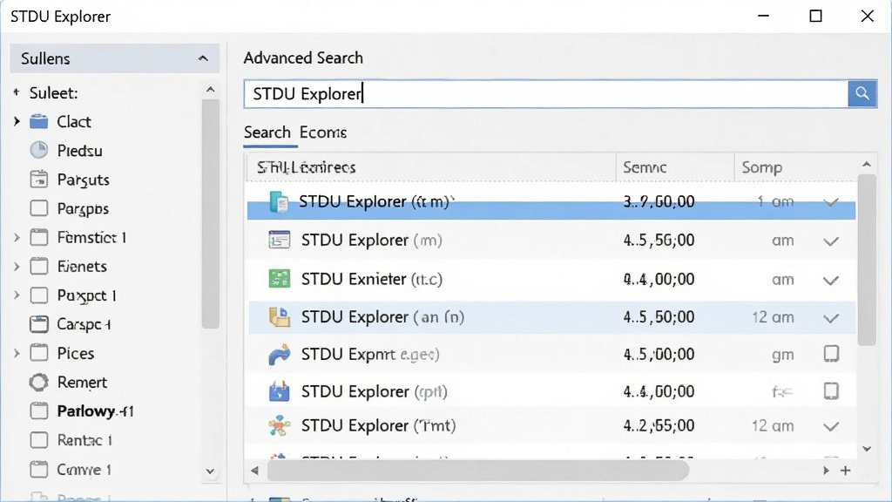Click the Clact folder icon

point(38,122)
